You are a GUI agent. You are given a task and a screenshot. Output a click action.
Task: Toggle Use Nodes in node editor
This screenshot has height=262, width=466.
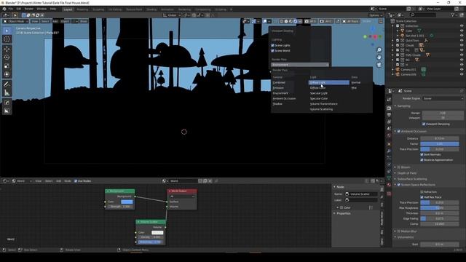coord(76,181)
